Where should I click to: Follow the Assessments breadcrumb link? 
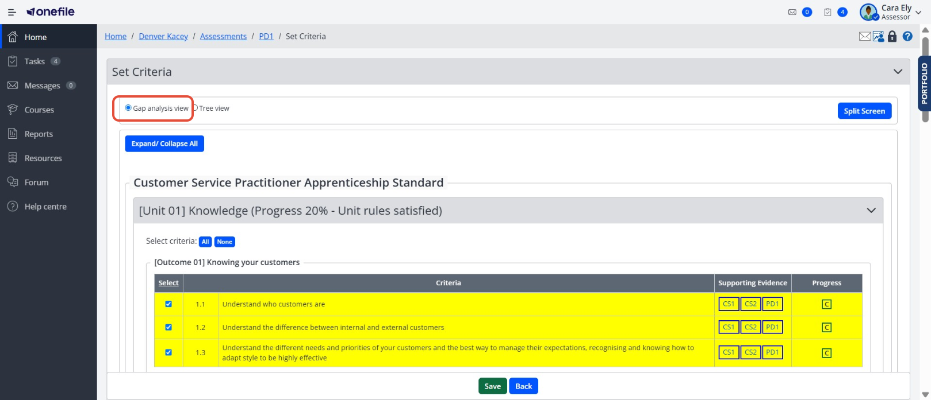click(223, 36)
